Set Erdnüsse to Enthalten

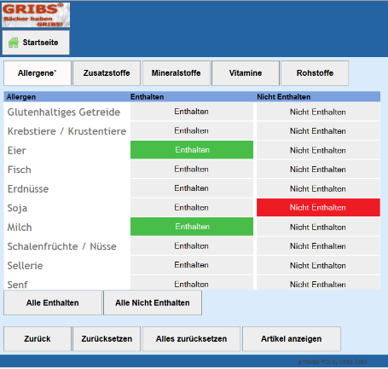pyautogui.click(x=192, y=188)
